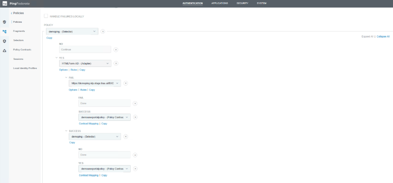The width and height of the screenshot is (393, 183).
Task: Open the top POLICY demoping Selector dropdown
Action: coord(72,31)
